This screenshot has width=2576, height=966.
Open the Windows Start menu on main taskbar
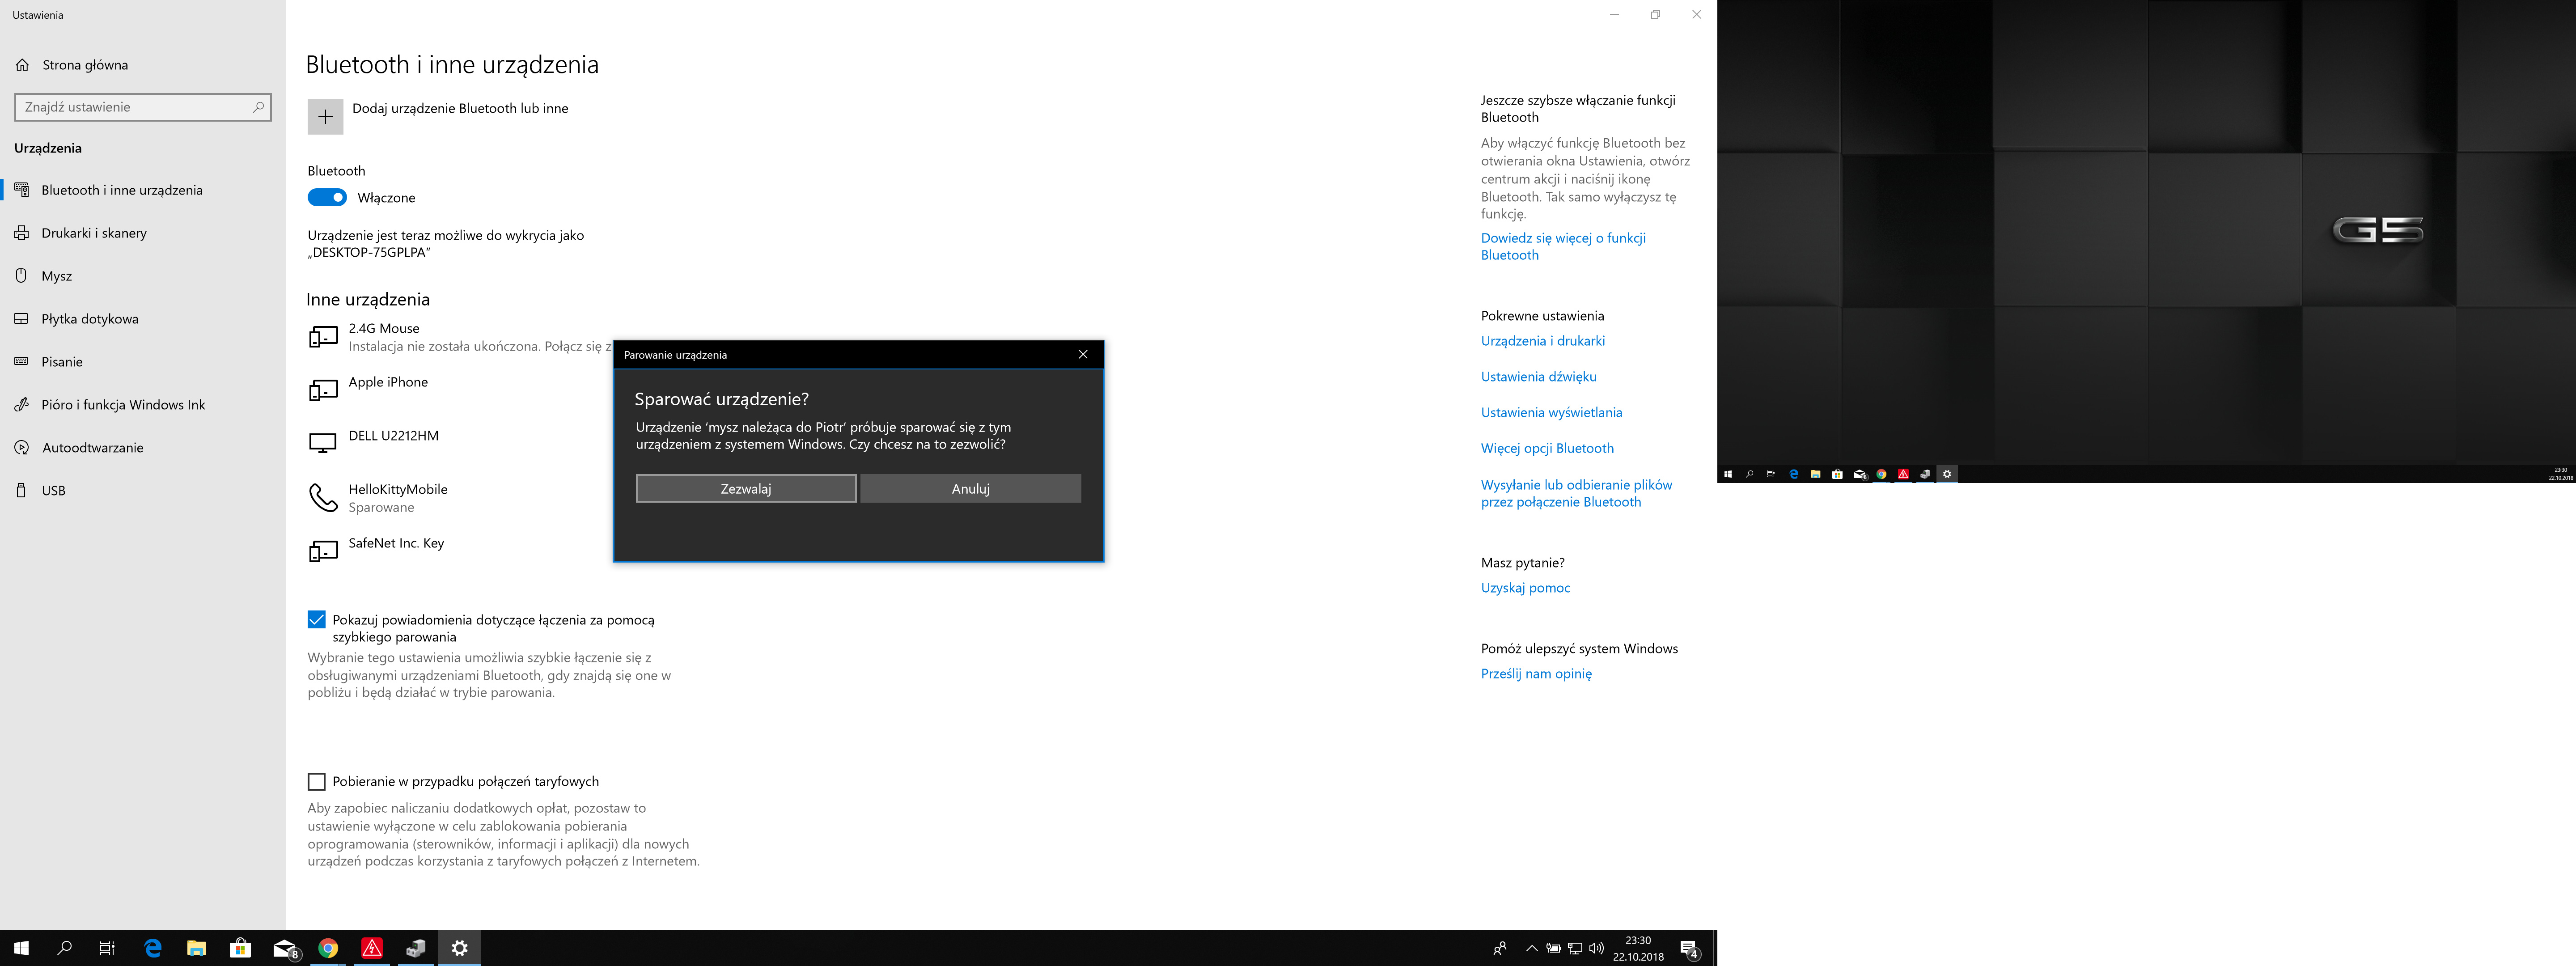point(21,948)
